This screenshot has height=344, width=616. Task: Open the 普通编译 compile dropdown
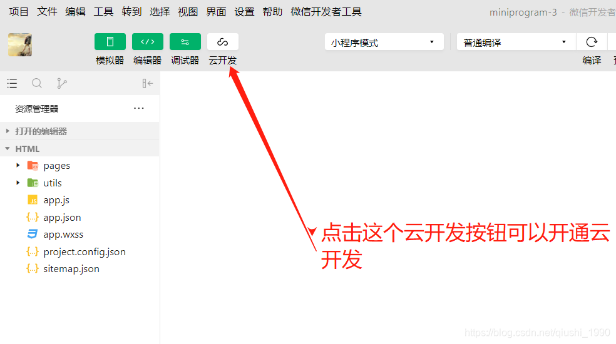pos(516,42)
